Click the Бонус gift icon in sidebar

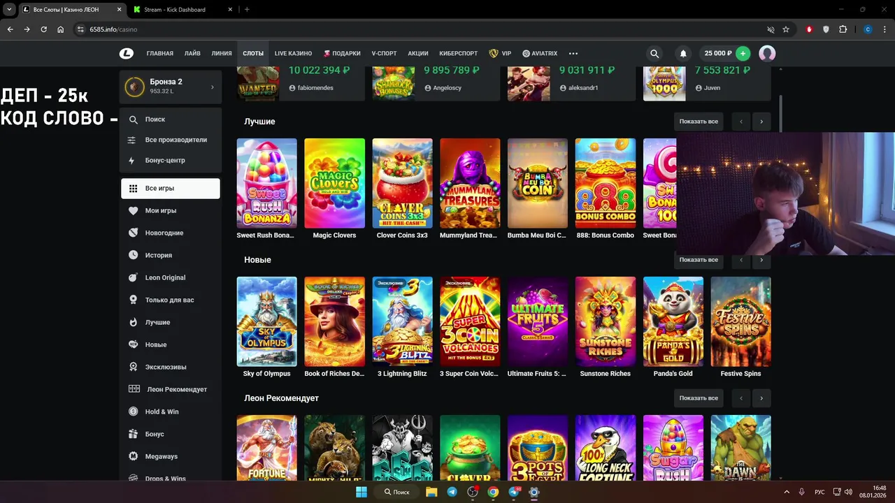tap(133, 434)
